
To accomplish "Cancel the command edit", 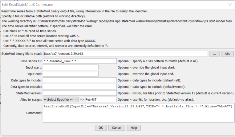I will (x=117, y=128).
